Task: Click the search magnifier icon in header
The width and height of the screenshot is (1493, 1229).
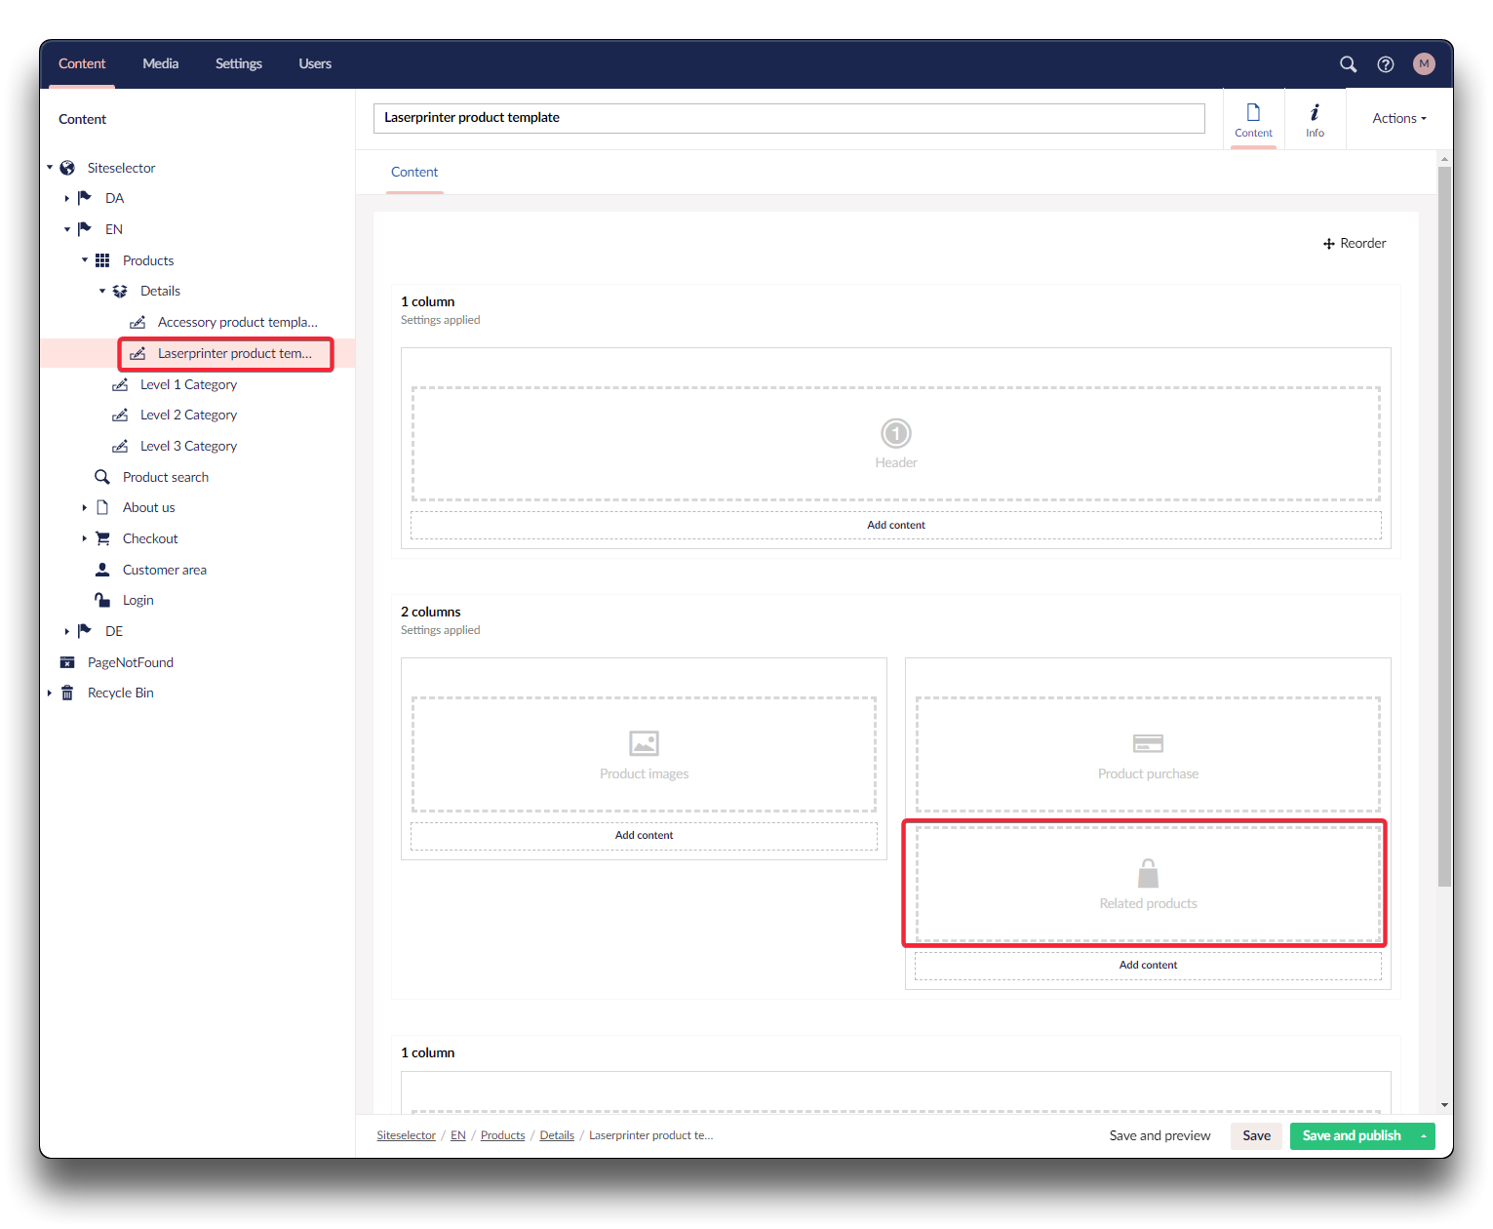Action: 1348,64
